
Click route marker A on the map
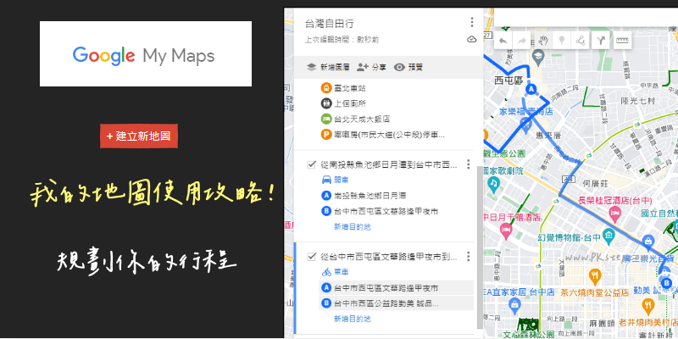[x=532, y=89]
